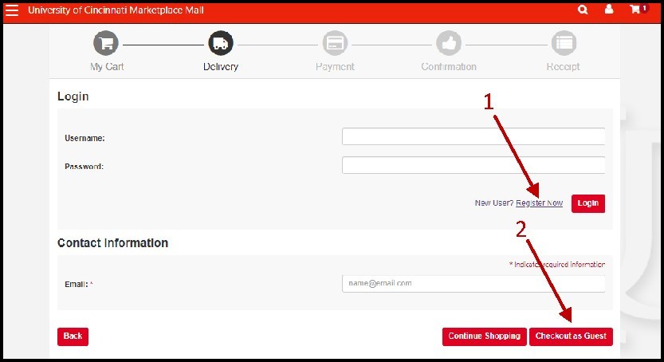Click the Payment card step icon
This screenshot has width=664, height=362.
(x=335, y=43)
